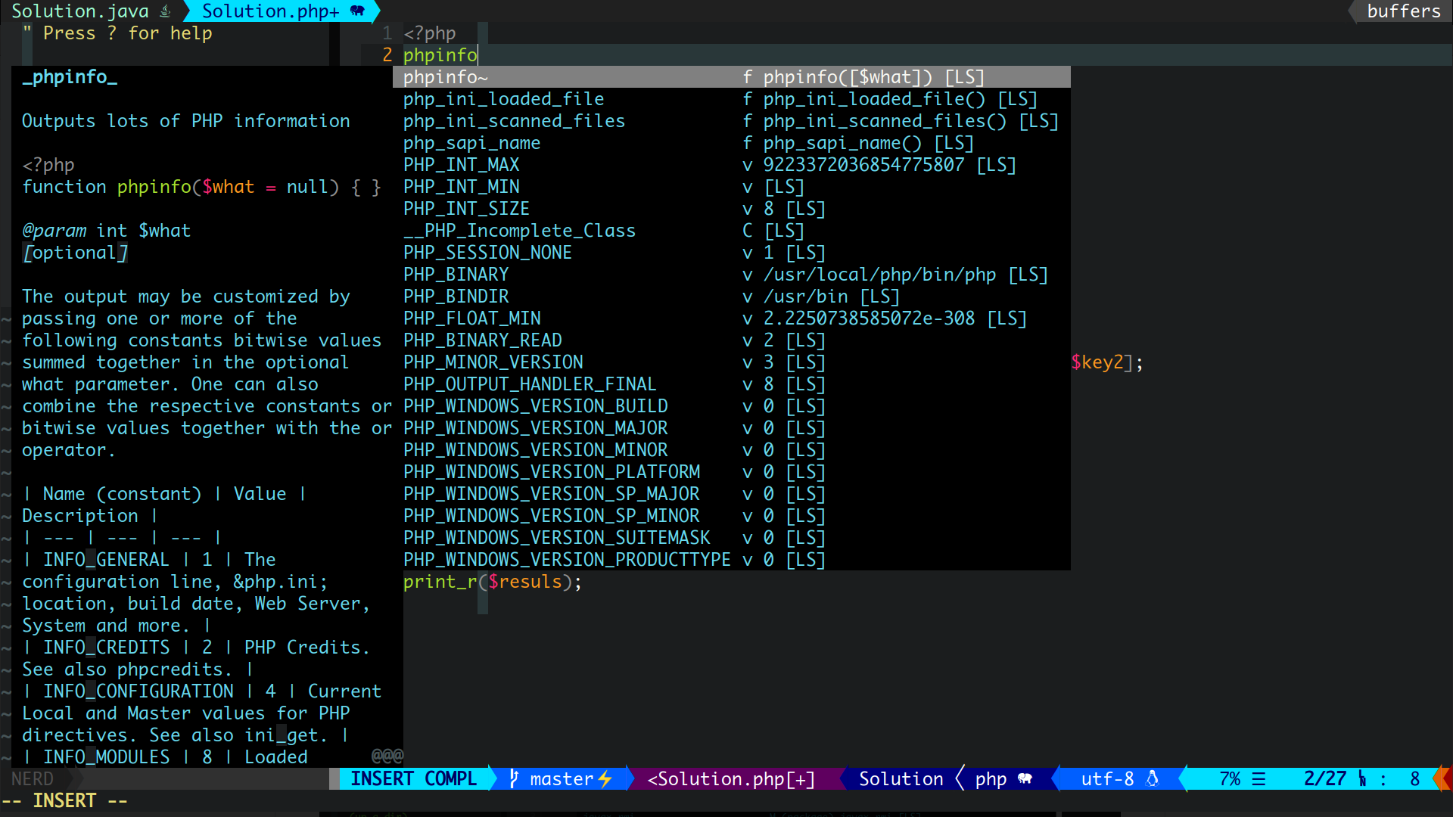
Task: Select __PHP_Incomplete_Class completion item
Action: [x=519, y=231]
